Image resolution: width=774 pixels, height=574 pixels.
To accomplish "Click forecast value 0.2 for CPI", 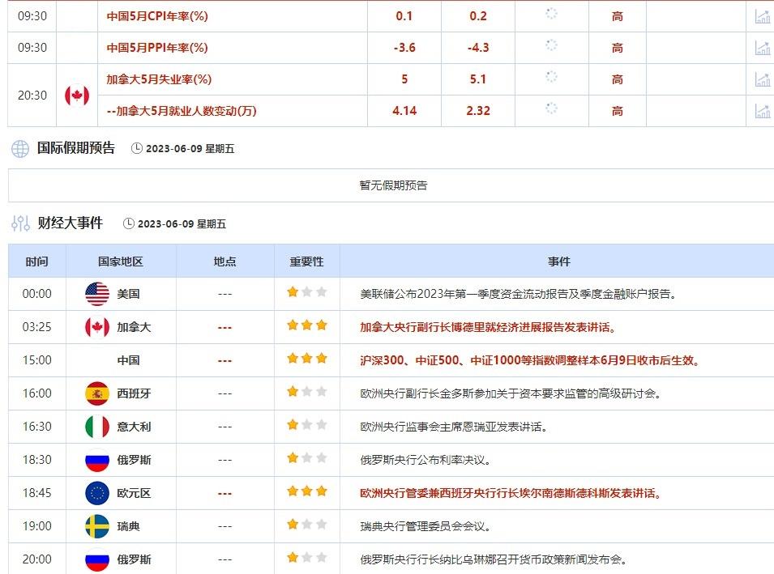I will (x=478, y=16).
